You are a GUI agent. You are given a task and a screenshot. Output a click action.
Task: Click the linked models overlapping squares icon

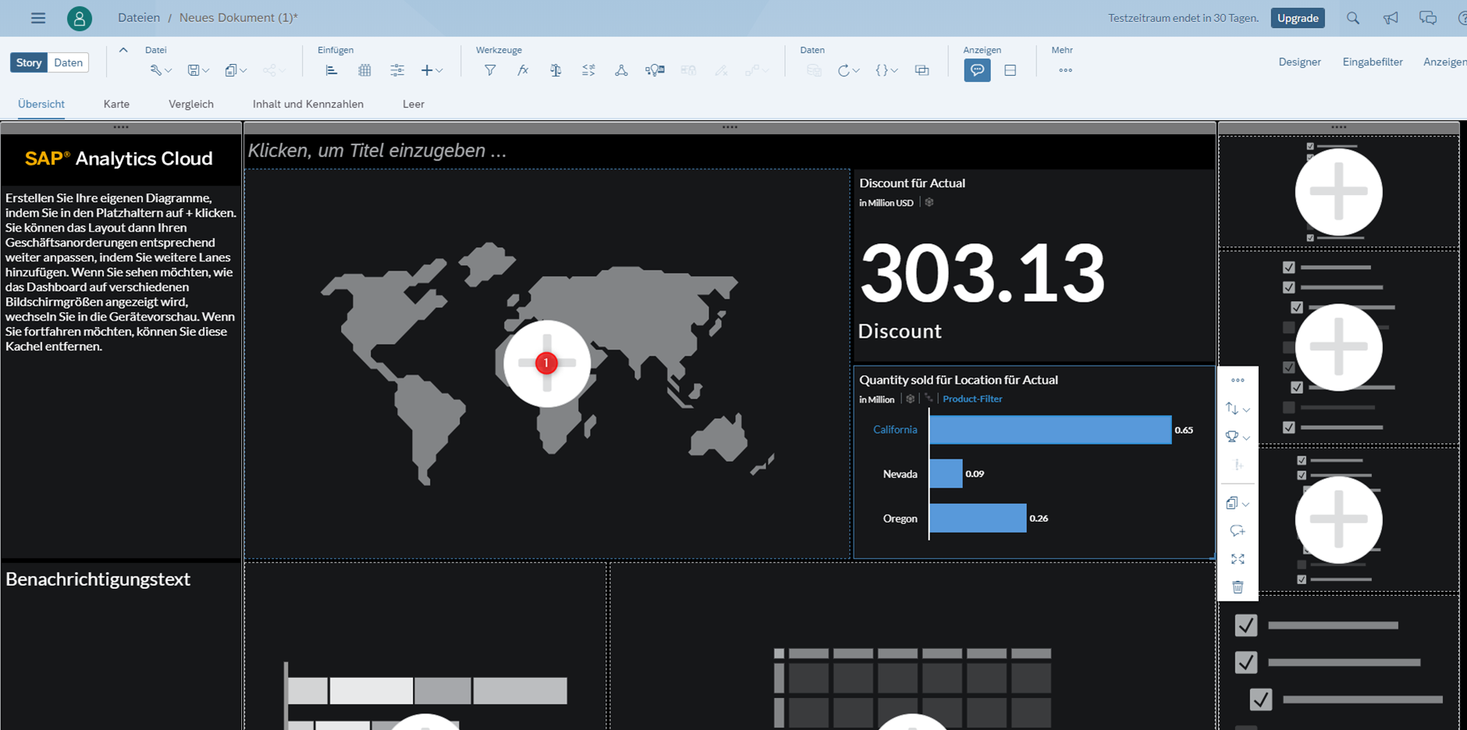[x=922, y=70]
